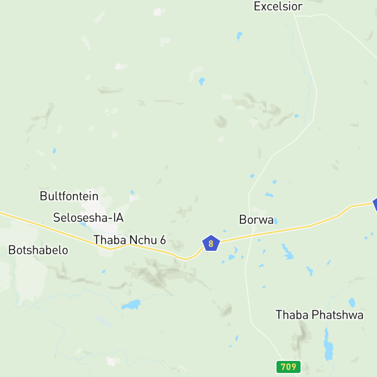Click the large lake south of Thaba Nchu

click(x=131, y=305)
